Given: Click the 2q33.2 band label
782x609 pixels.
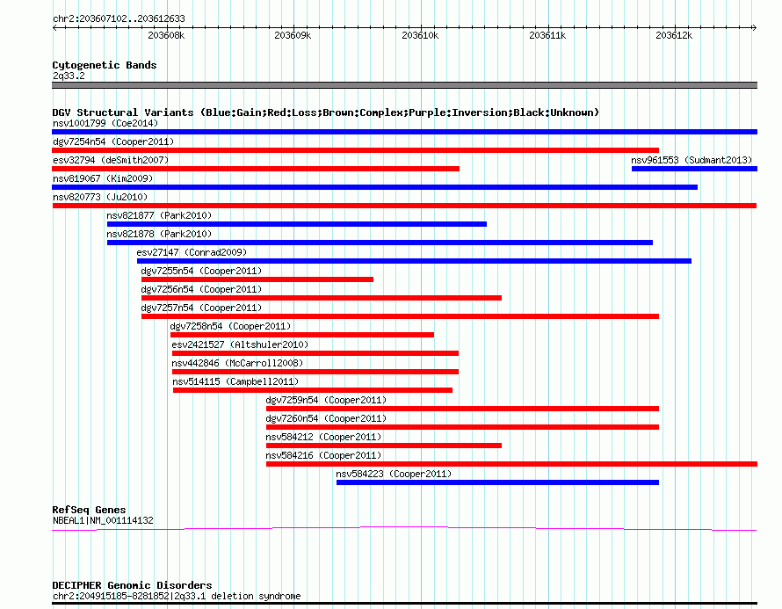Looking at the screenshot, I should click(69, 76).
